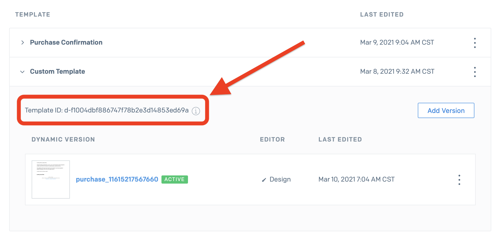The height and width of the screenshot is (243, 504).
Task: Open the purchase_11615217567660 version link
Action: [x=117, y=179]
